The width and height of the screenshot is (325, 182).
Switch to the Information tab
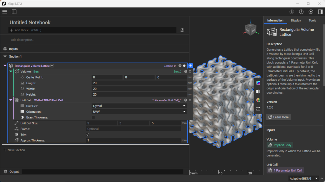[275, 21]
